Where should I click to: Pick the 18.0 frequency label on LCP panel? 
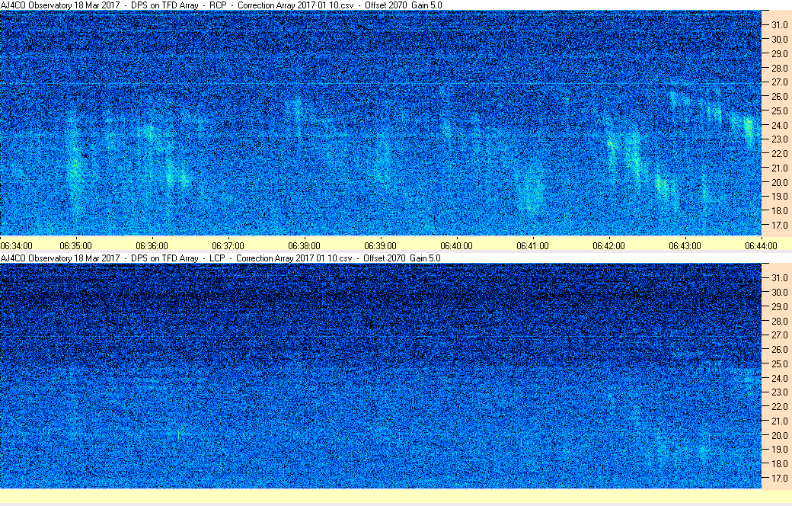(779, 463)
